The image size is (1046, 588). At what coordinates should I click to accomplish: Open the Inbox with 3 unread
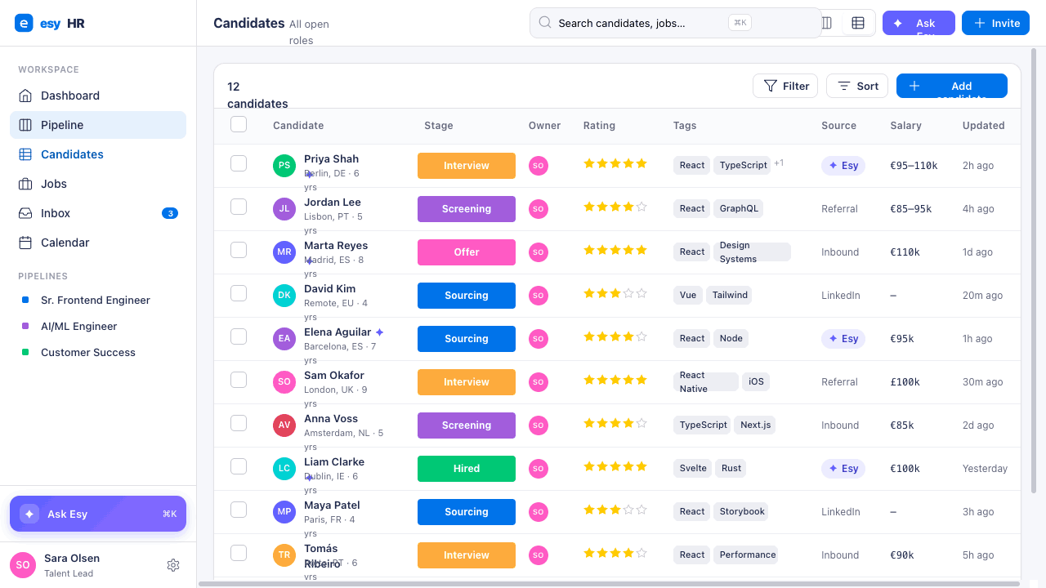point(98,213)
